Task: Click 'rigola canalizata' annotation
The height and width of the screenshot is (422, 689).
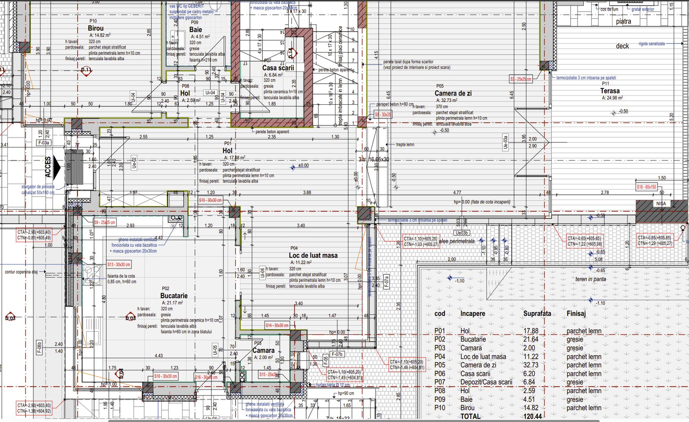Action: click(652, 44)
